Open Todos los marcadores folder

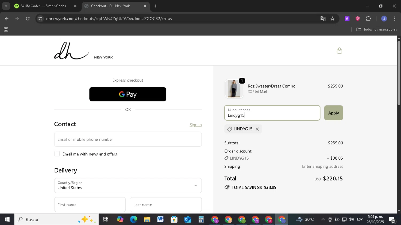(377, 30)
